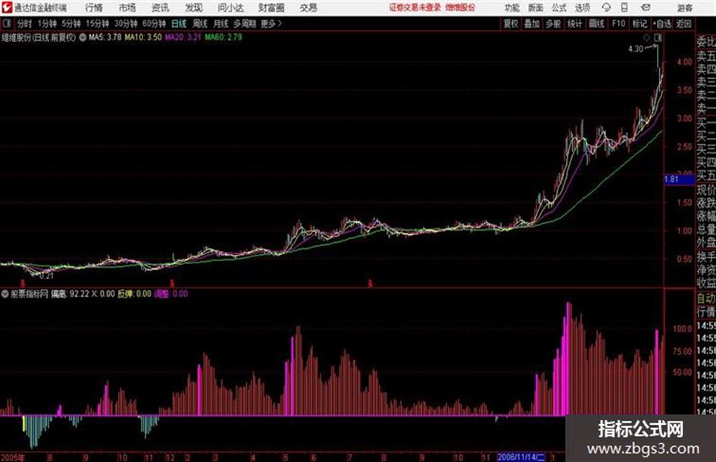Click the 画线 drawing tool button

[x=596, y=24]
